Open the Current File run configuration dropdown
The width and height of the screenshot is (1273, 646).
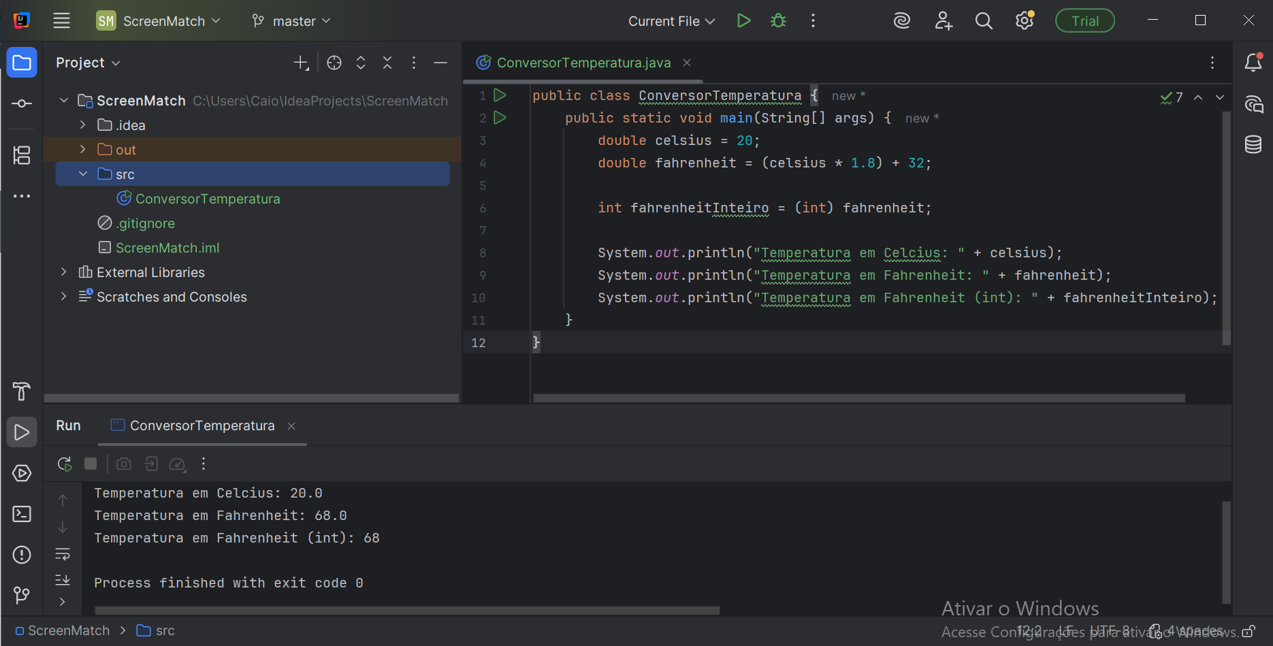coord(671,21)
